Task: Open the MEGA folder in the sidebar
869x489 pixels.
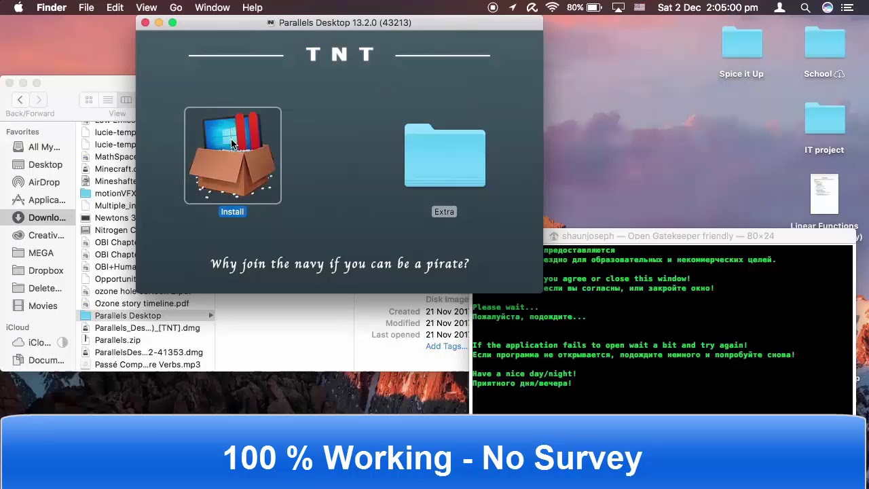Action: point(37,253)
